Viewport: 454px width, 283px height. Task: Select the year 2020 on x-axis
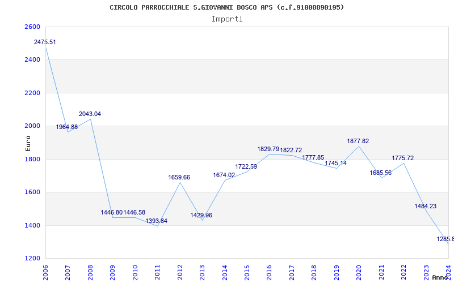point(359,272)
